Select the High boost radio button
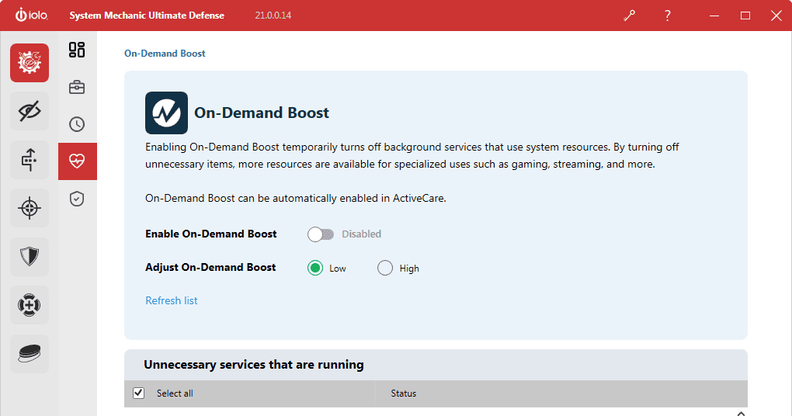 385,268
